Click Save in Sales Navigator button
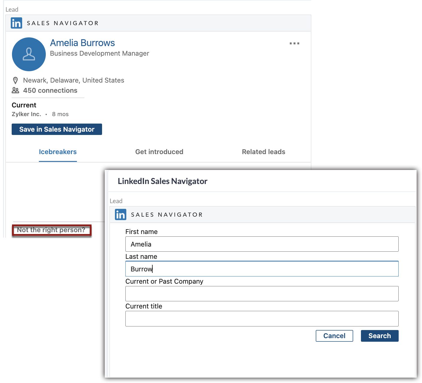Image resolution: width=422 pixels, height=383 pixels. [x=57, y=129]
